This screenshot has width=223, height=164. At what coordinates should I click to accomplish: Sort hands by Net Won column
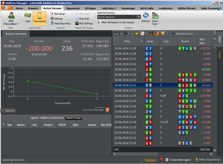202,41
